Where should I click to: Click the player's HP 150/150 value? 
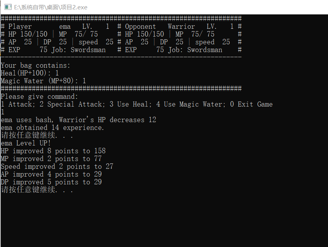(34, 34)
